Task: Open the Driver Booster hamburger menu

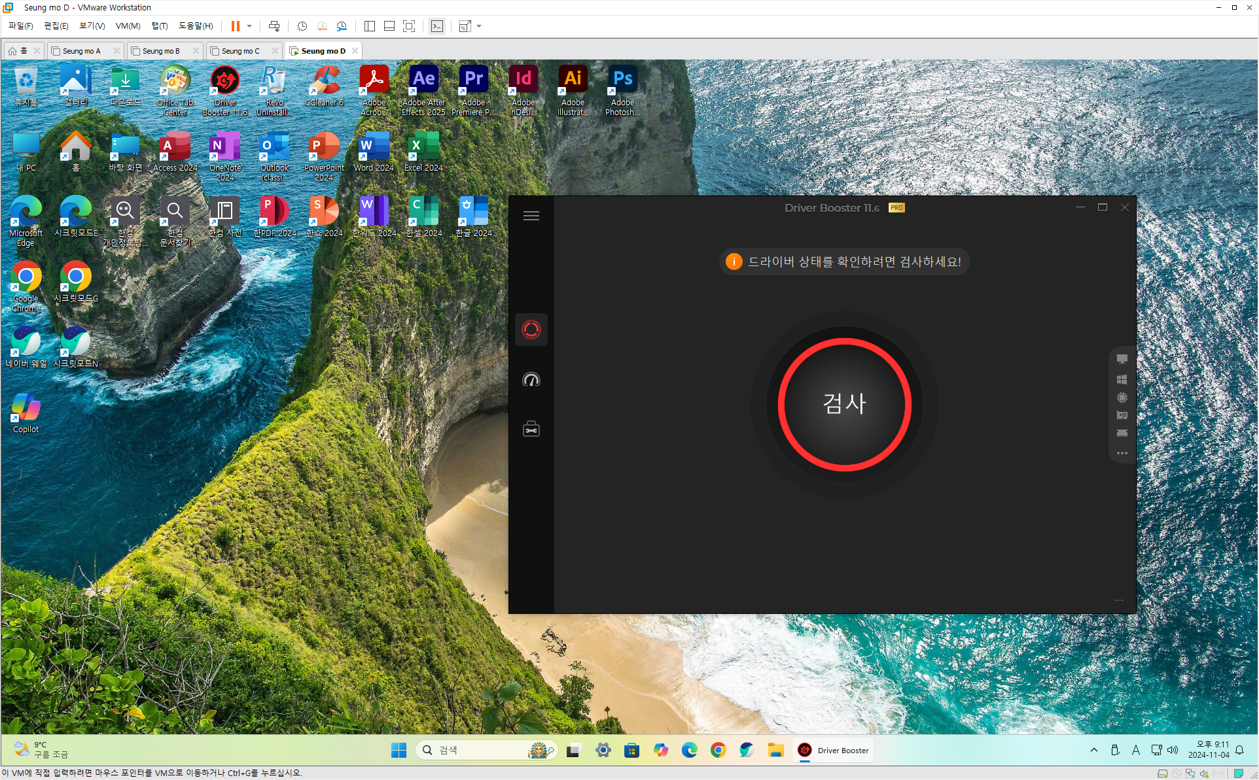Action: point(531,216)
